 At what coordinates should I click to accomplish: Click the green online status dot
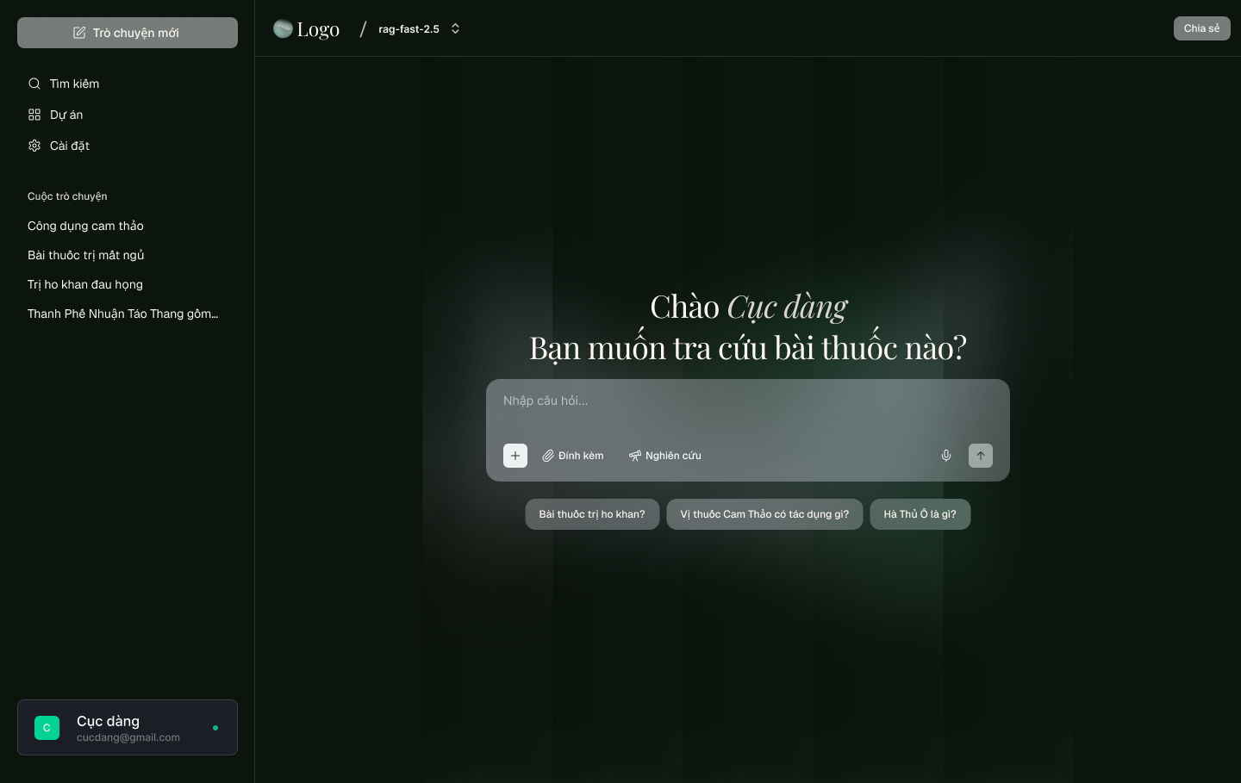(215, 728)
